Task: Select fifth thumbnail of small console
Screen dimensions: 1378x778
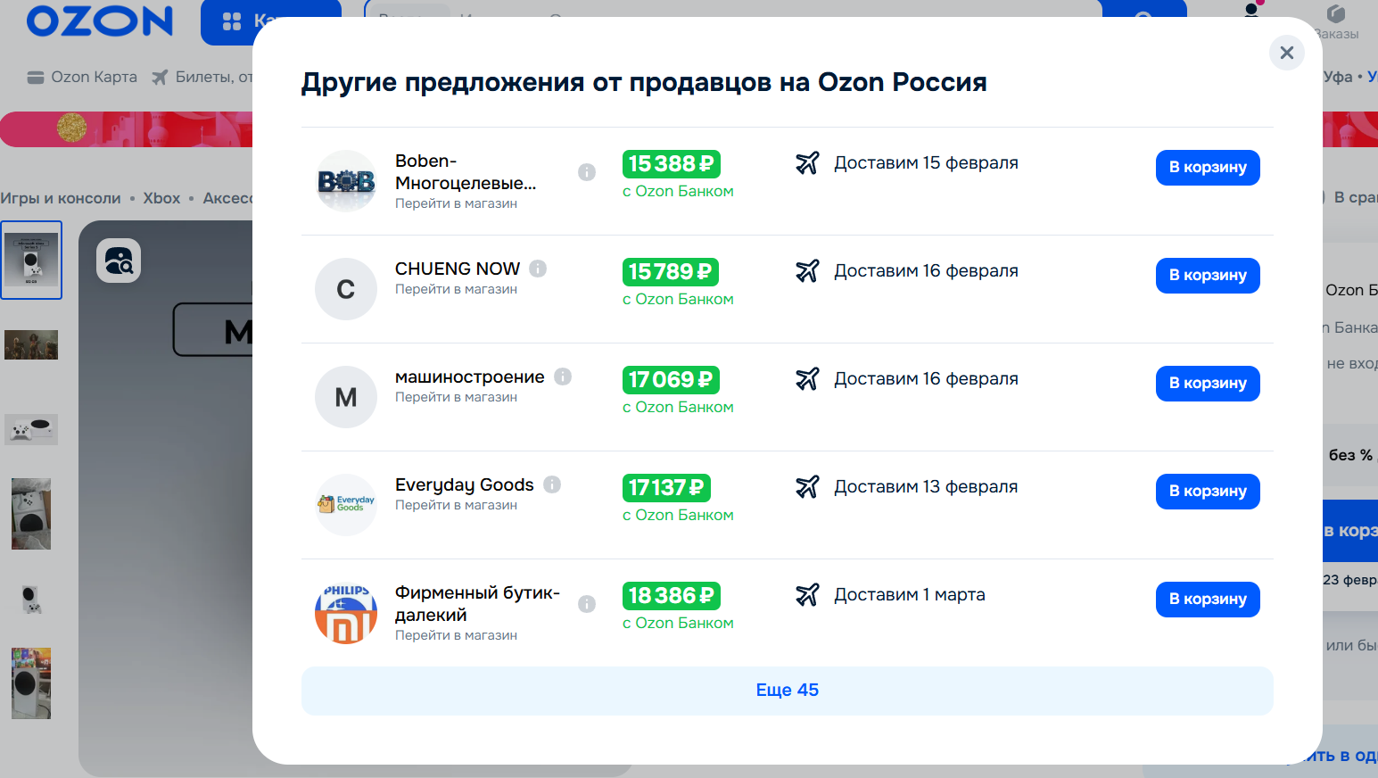Action: [x=31, y=599]
